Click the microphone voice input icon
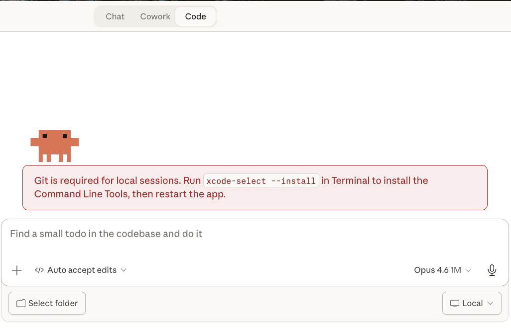The width and height of the screenshot is (511, 333). pyautogui.click(x=492, y=270)
